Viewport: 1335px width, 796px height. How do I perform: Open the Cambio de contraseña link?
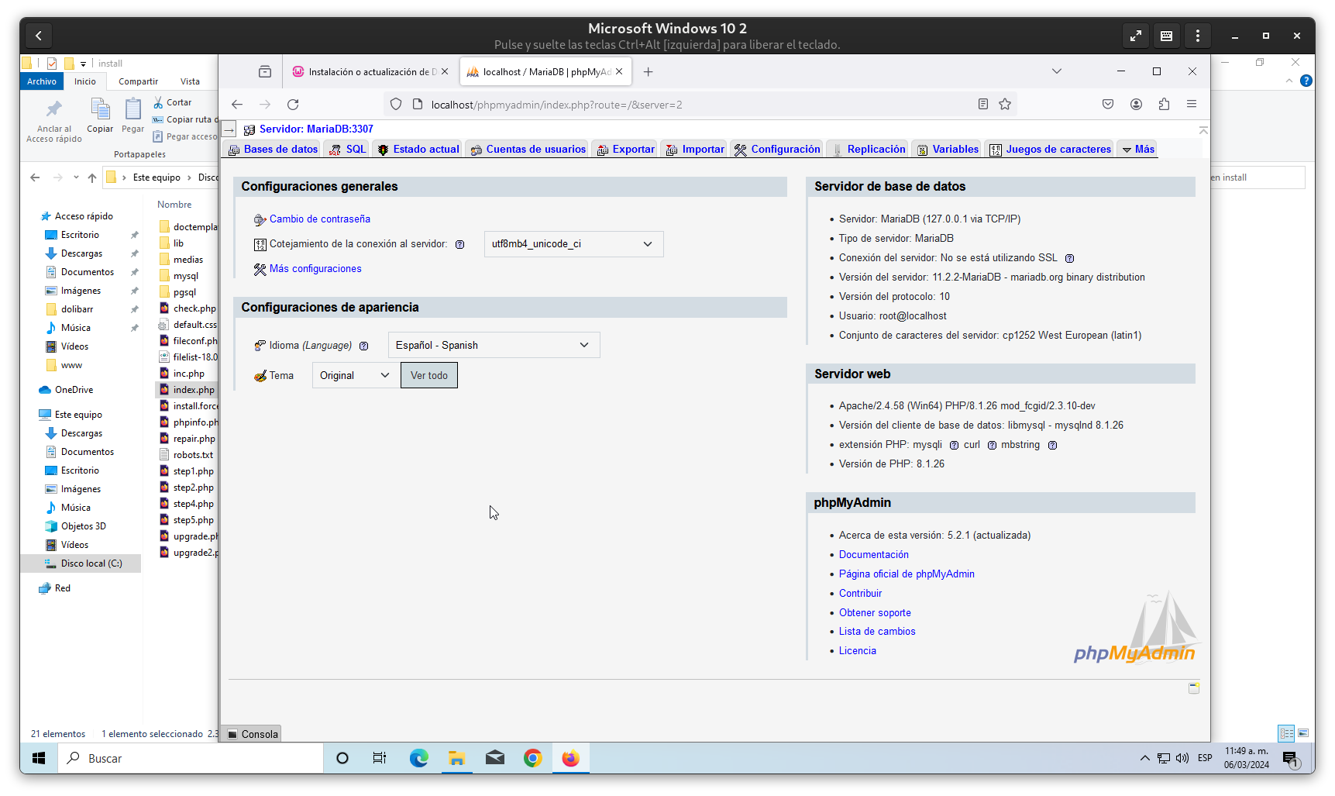point(319,219)
